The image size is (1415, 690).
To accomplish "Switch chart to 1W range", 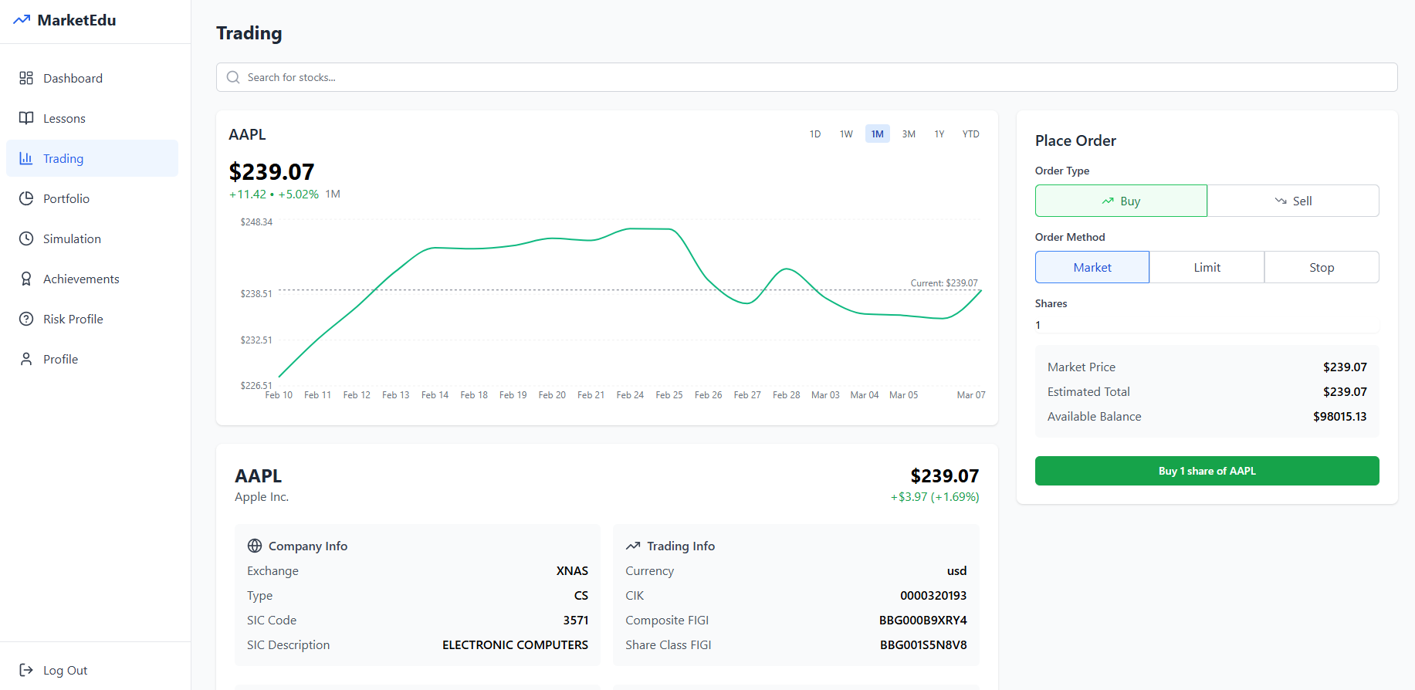I will (x=846, y=134).
